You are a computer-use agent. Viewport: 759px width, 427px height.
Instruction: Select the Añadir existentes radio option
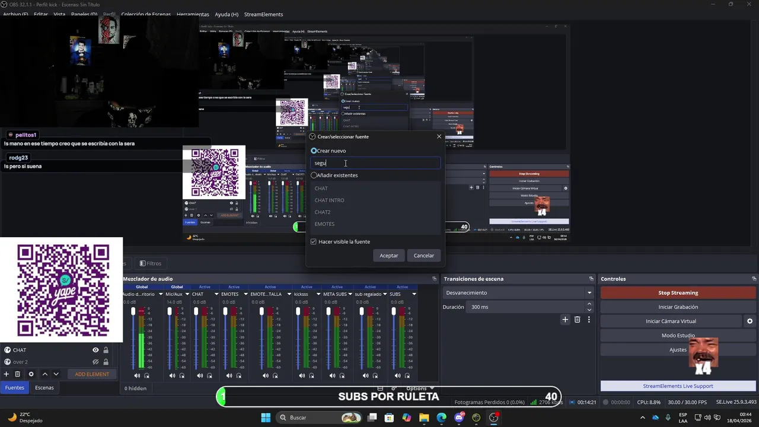click(x=314, y=176)
